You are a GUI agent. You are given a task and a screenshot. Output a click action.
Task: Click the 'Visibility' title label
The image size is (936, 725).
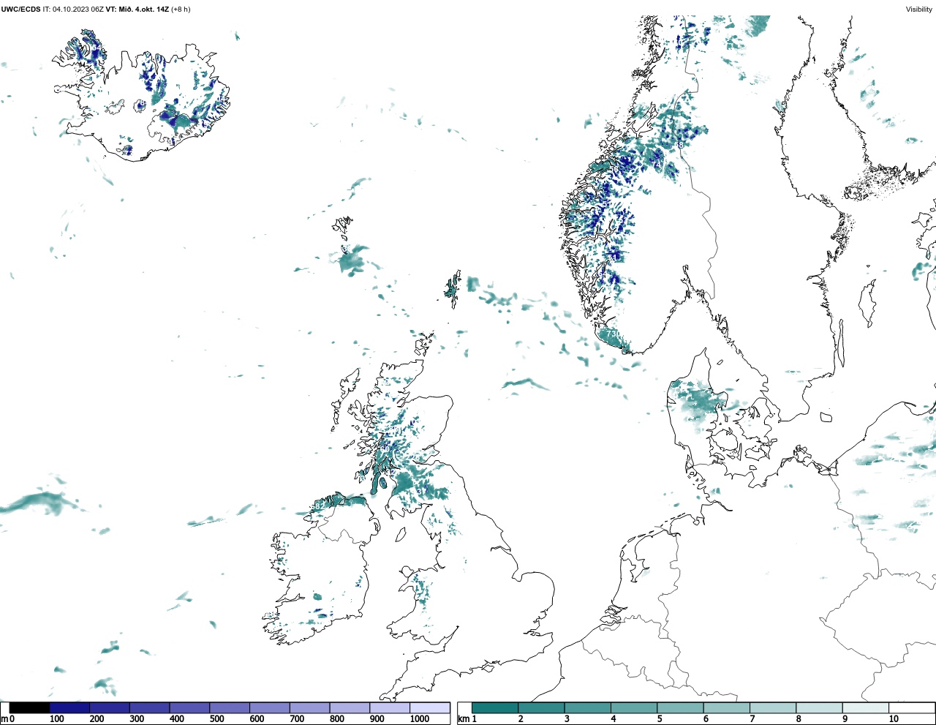click(918, 10)
